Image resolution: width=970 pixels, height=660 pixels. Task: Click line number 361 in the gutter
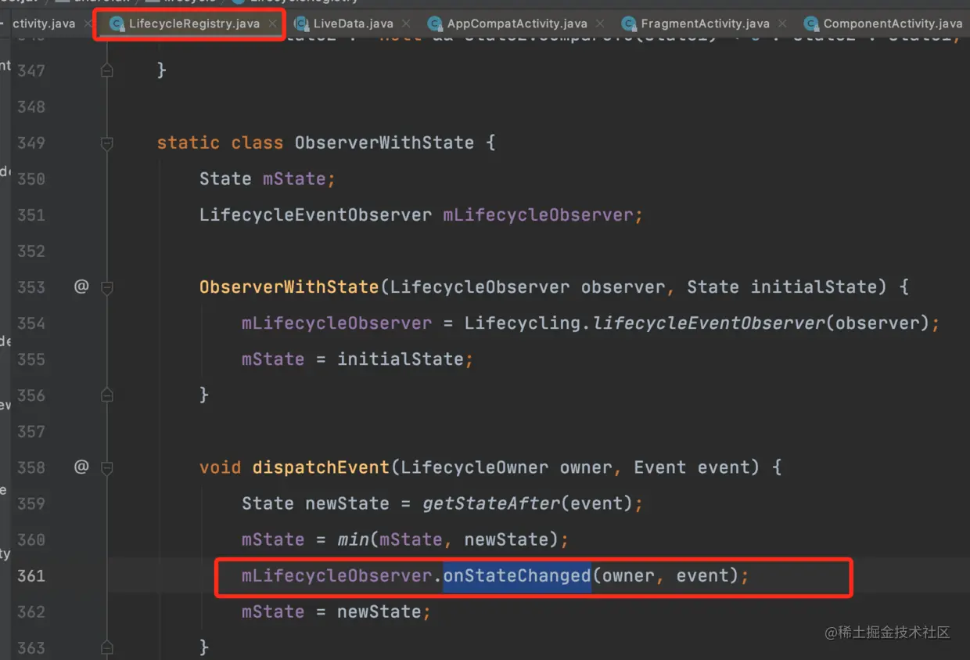click(31, 575)
